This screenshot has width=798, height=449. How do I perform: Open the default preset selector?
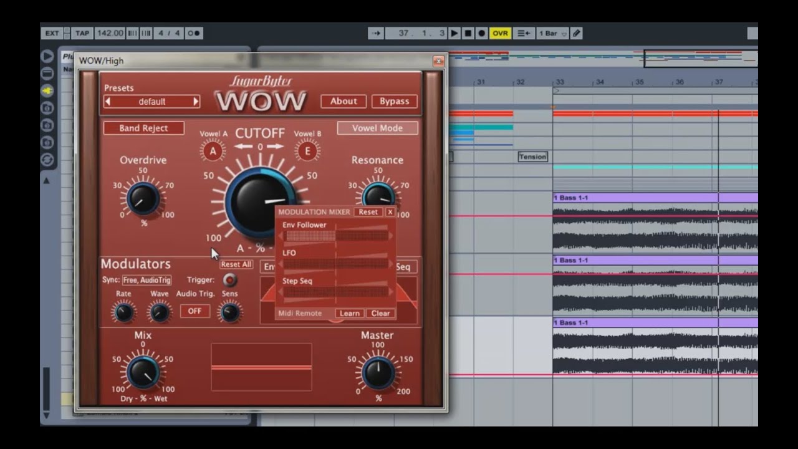[152, 102]
